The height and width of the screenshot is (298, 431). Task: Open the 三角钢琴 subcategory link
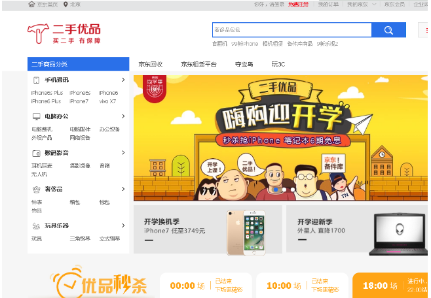pyautogui.click(x=80, y=239)
